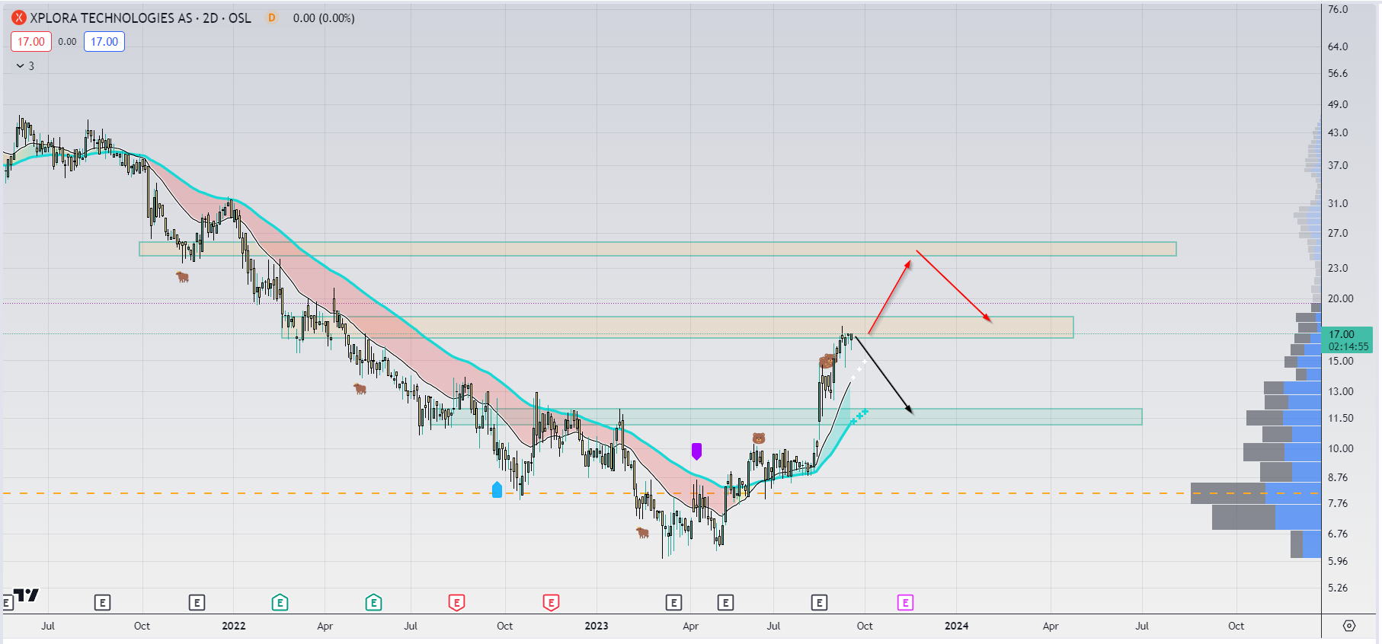Image resolution: width=1382 pixels, height=644 pixels.
Task: Click the green 17.00 current price label
Action: pos(1342,334)
